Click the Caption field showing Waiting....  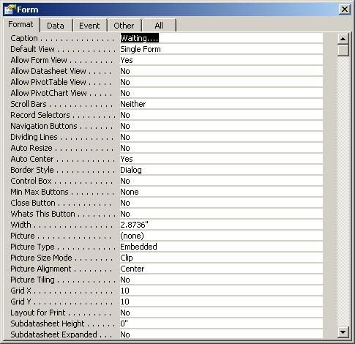tap(221, 38)
